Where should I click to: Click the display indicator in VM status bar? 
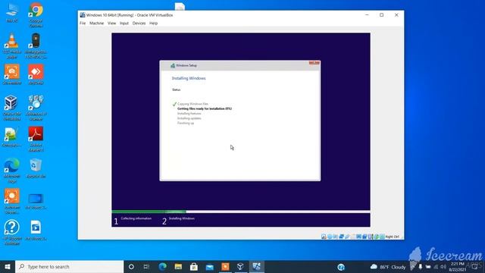(x=358, y=237)
